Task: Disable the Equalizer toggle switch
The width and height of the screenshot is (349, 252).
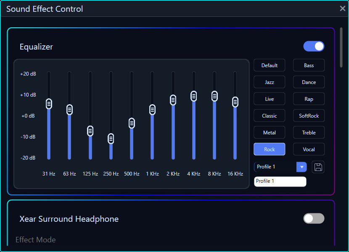Action: [314, 46]
